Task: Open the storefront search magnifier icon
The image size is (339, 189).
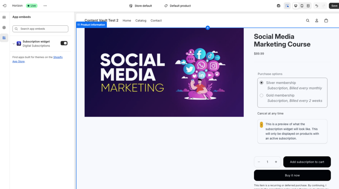Action: click(308, 20)
